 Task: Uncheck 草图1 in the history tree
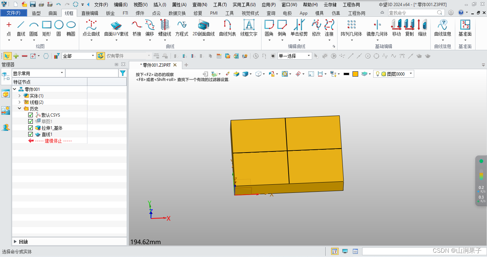coord(31,121)
